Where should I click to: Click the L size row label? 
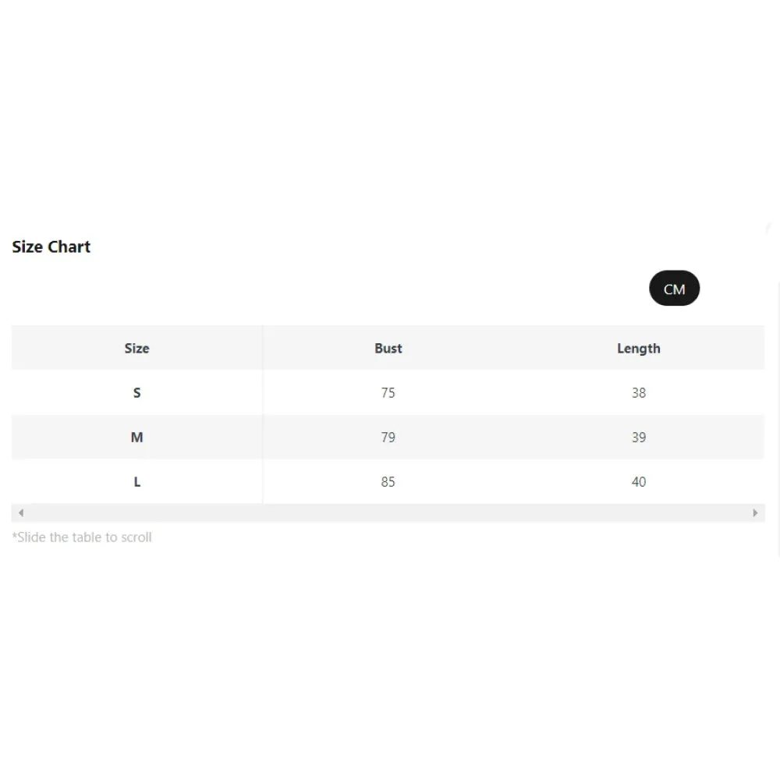point(136,481)
